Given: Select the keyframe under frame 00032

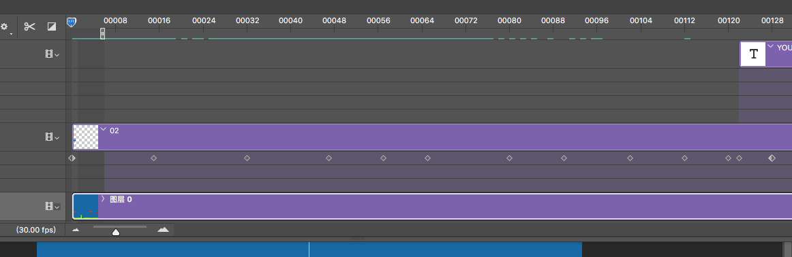Looking at the screenshot, I should [247, 158].
